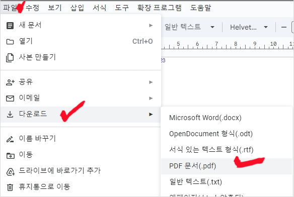Expand the 이메일 submenu arrow
Viewport: 294px width, 197px height.
(x=151, y=98)
